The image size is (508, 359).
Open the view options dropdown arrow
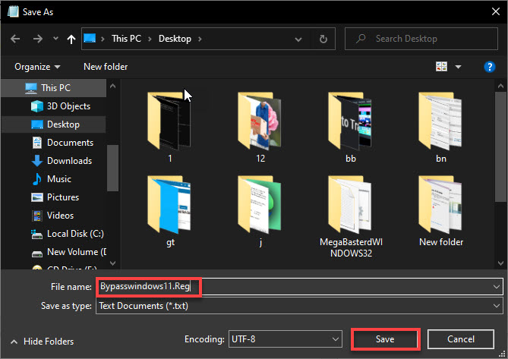458,67
